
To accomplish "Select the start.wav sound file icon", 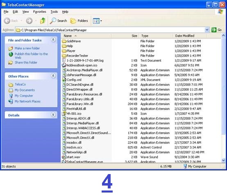I will tap(64, 157).
